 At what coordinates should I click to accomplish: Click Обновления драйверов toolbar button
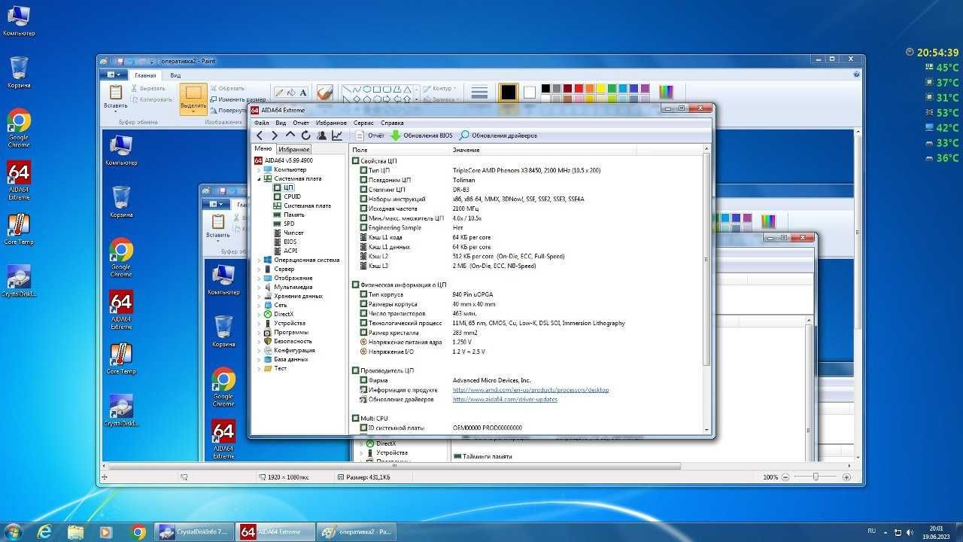click(x=498, y=135)
